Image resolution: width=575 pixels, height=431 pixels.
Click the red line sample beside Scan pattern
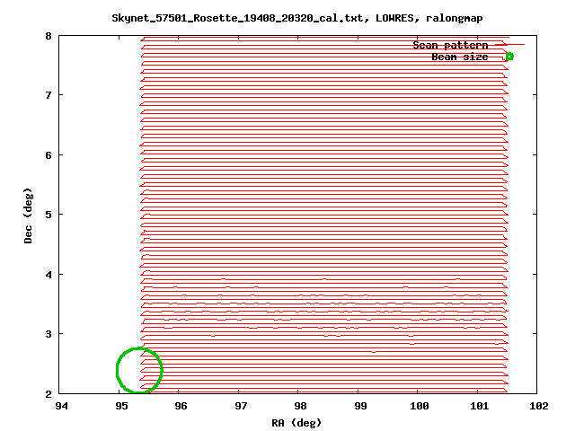pyautogui.click(x=510, y=45)
